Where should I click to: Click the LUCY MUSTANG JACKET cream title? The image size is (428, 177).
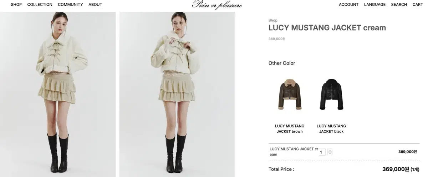[x=327, y=27]
